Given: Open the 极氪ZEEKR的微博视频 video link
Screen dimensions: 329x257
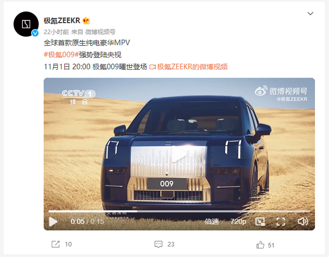Looking at the screenshot, I should click(188, 67).
